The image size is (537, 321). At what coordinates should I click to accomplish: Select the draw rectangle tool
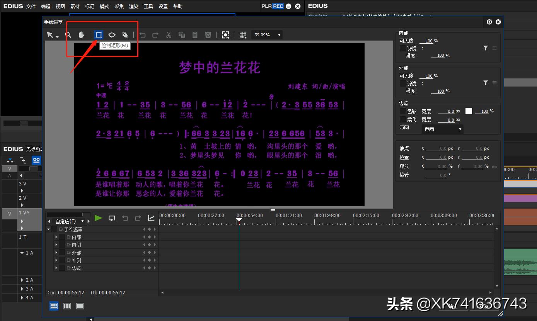[x=99, y=35]
